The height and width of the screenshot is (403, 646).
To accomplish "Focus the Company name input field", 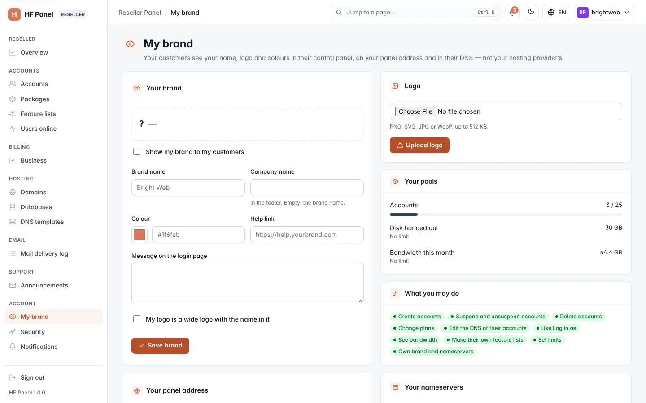I will 307,188.
